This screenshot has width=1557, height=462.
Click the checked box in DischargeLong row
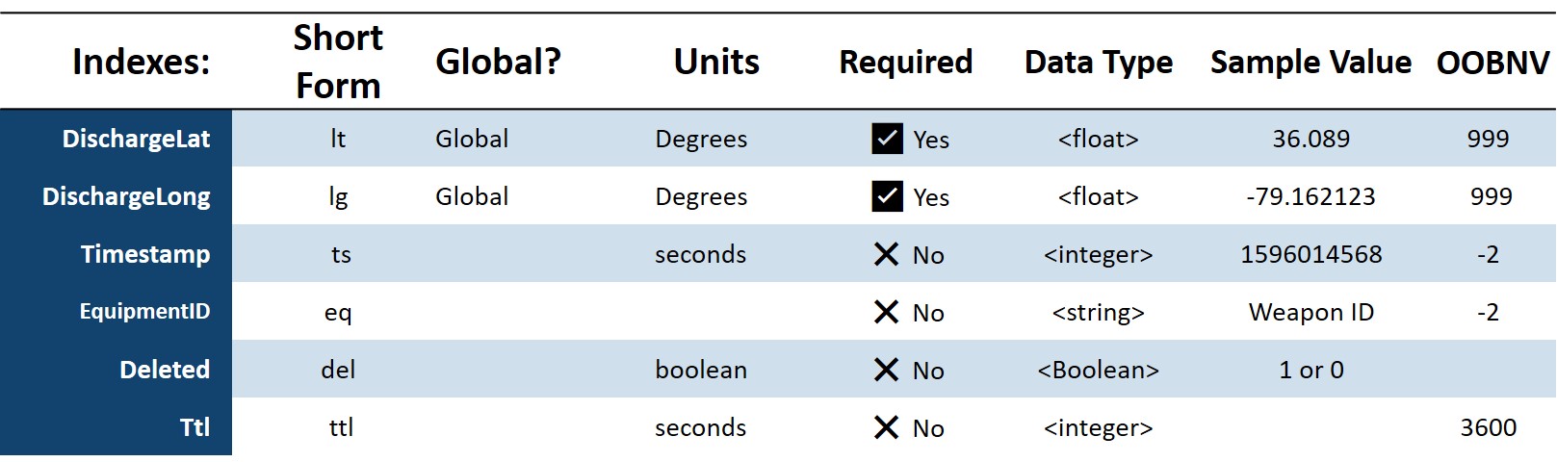pyautogui.click(x=887, y=196)
